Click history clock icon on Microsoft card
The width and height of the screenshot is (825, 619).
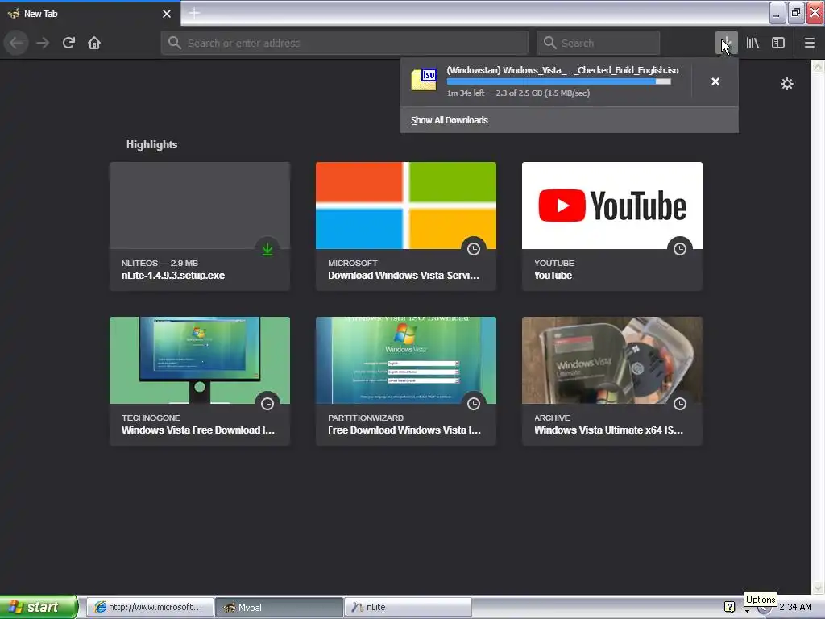point(474,249)
